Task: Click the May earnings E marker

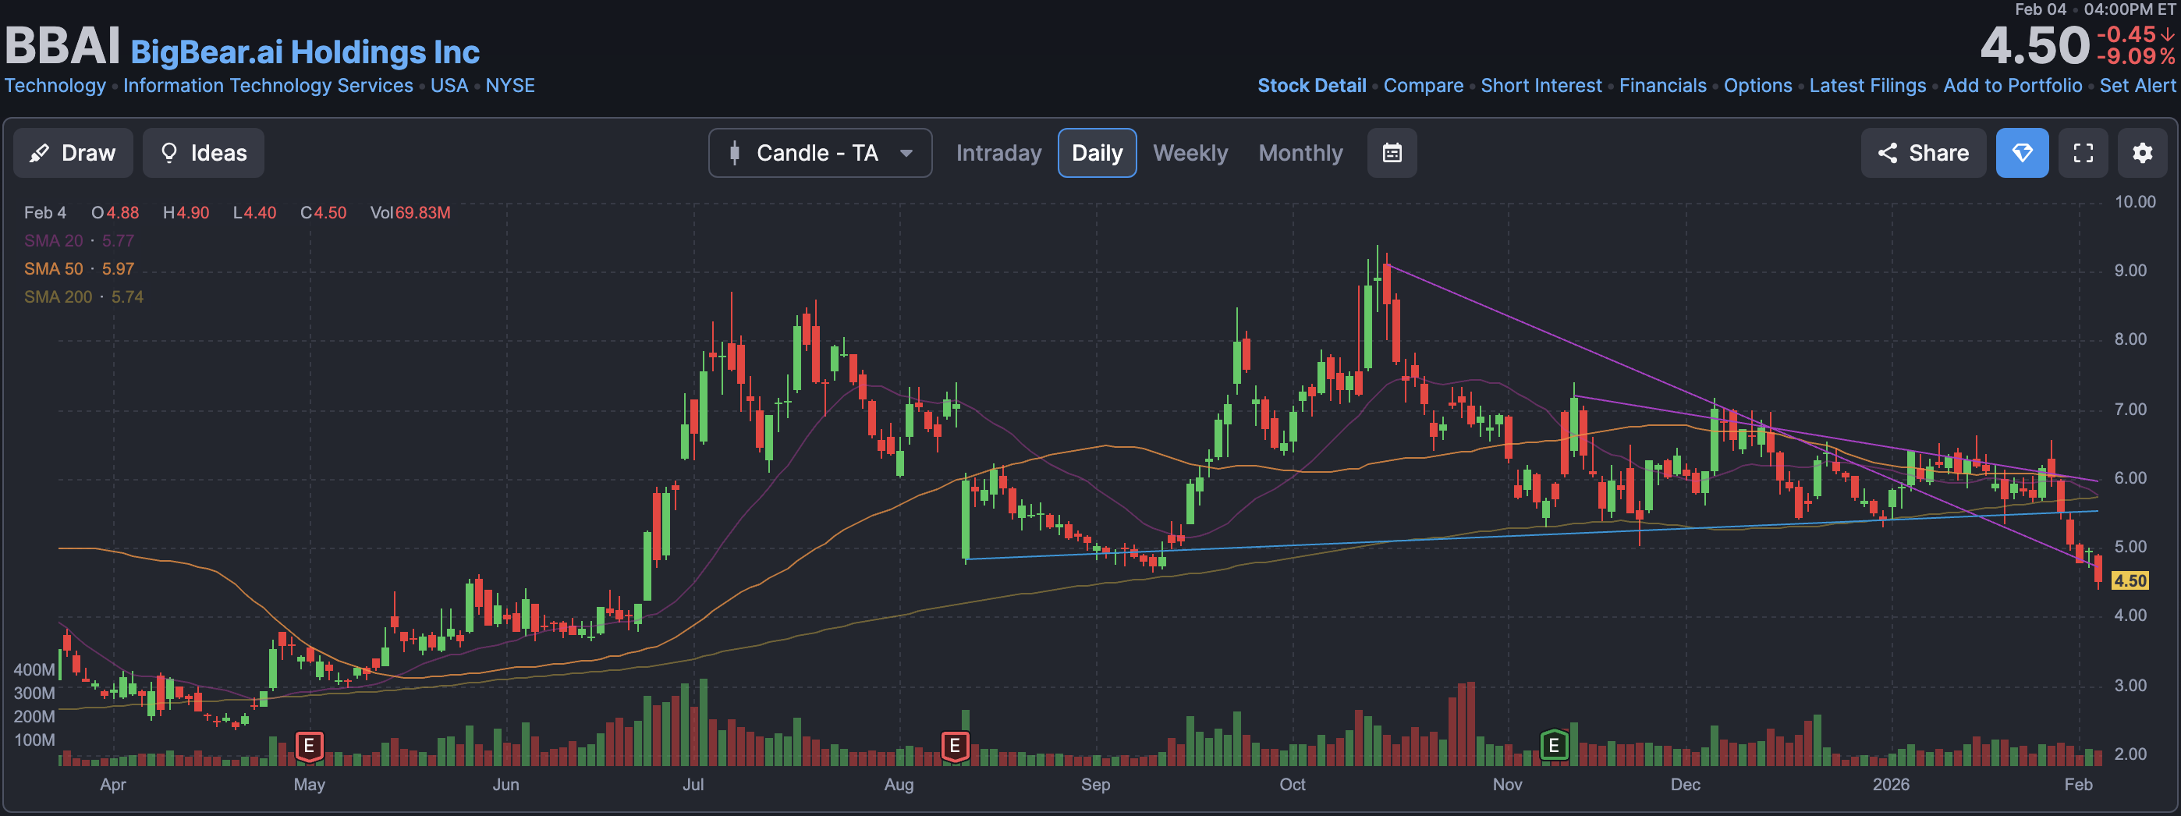Action: 309,746
